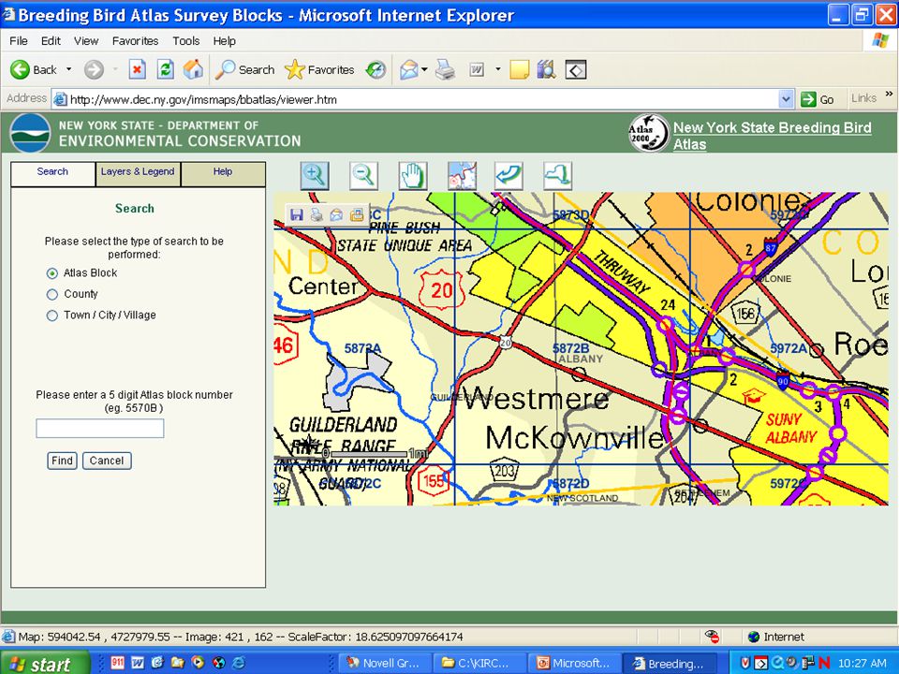The image size is (899, 674).
Task: Expand the Edit button dropdown arrow
Action: pyautogui.click(x=497, y=70)
